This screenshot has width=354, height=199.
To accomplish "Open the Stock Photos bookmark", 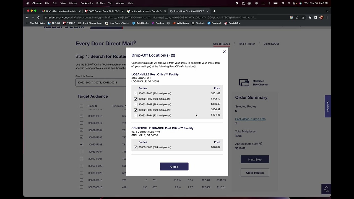I will coord(90,23).
